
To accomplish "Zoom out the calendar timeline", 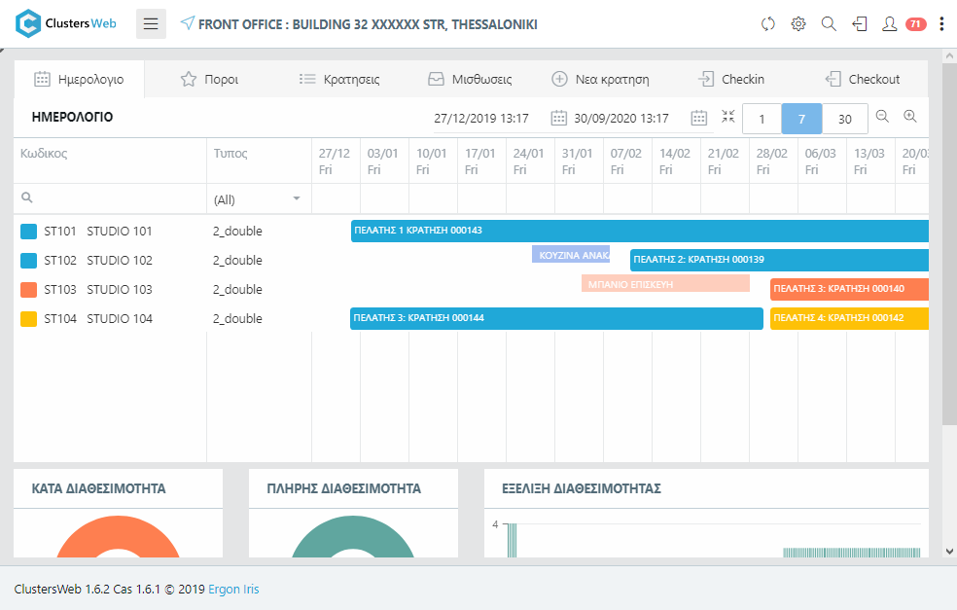I will (882, 117).
